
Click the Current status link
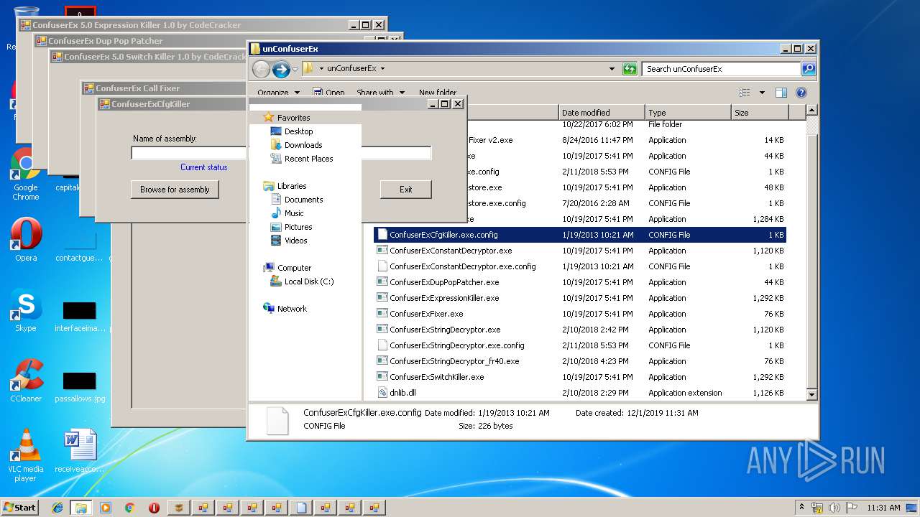204,167
